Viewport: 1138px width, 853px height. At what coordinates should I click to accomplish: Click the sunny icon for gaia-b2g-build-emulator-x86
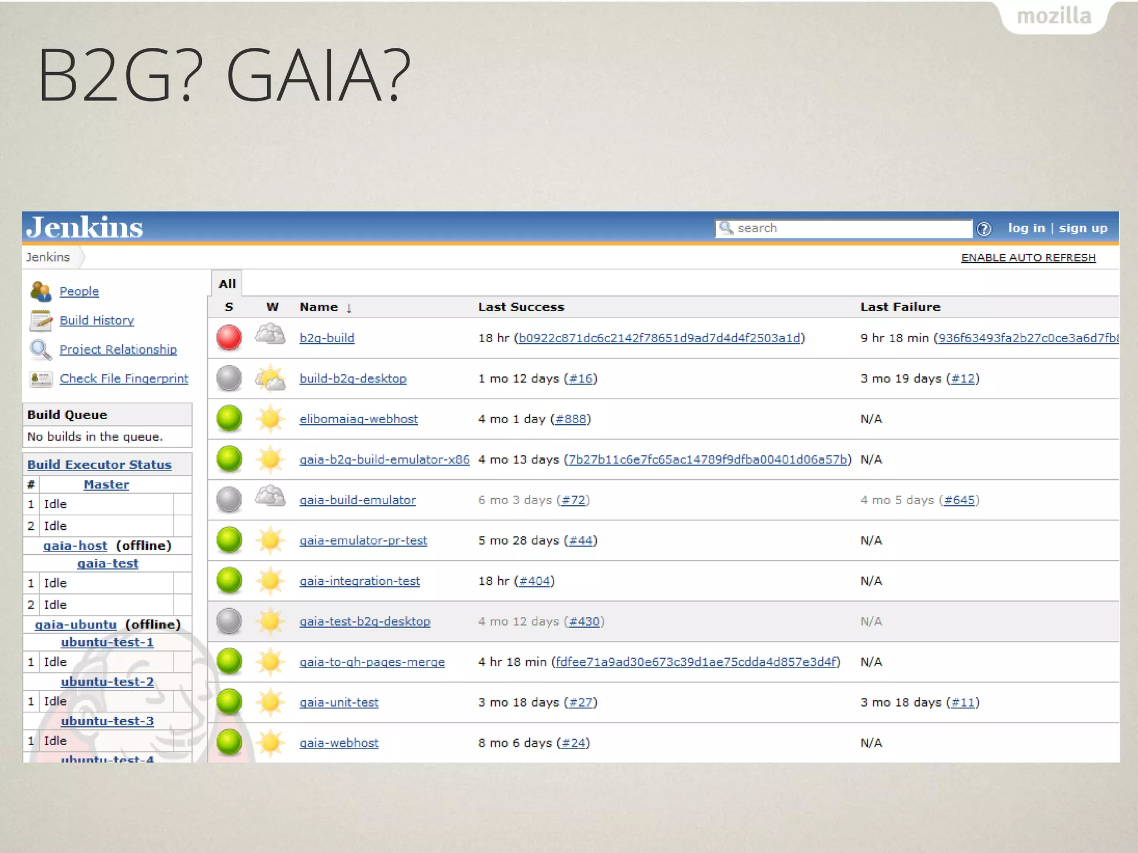[270, 459]
